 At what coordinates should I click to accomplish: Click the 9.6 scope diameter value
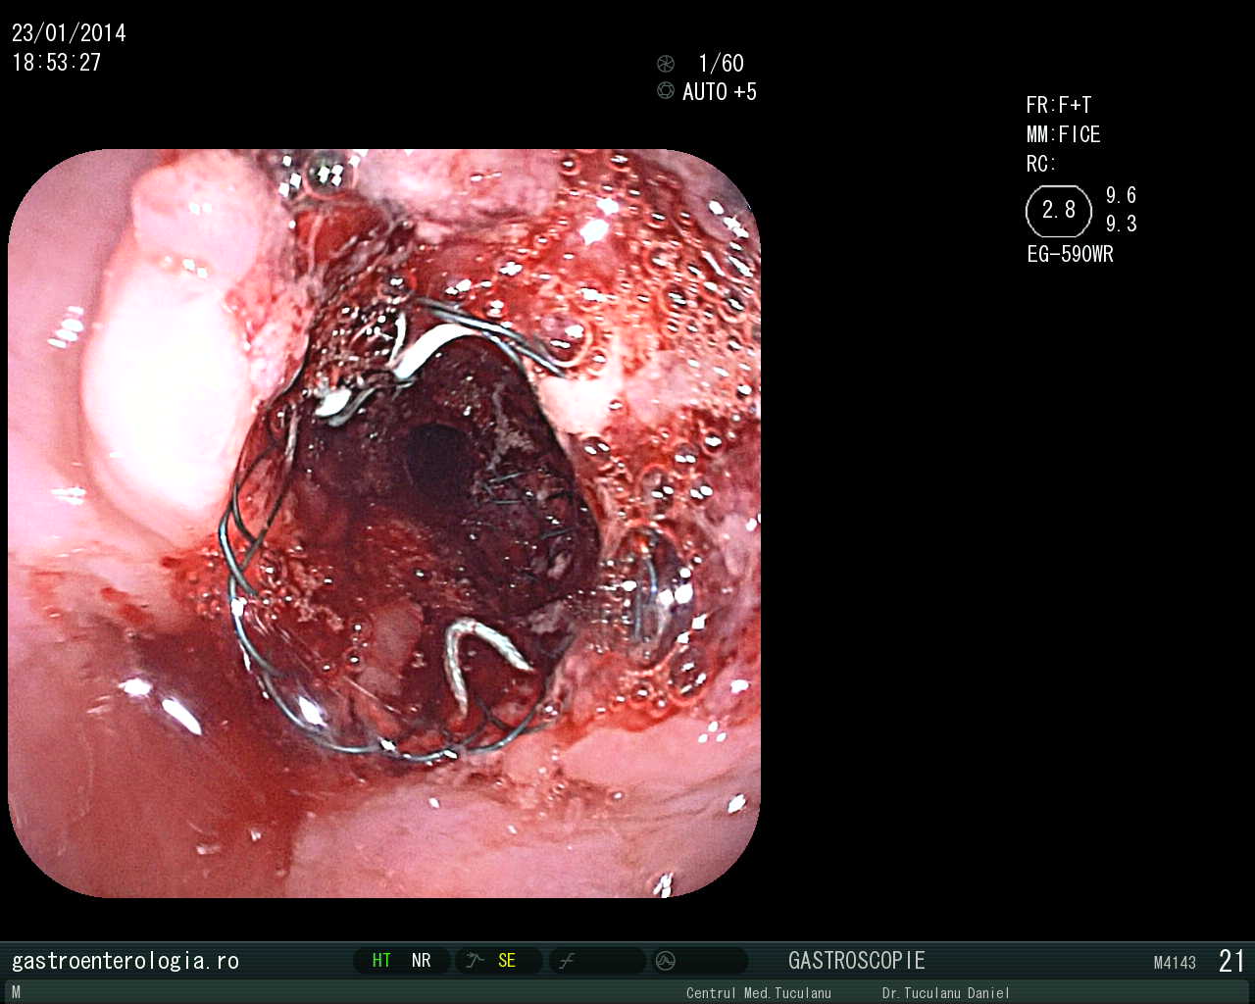tap(1122, 195)
